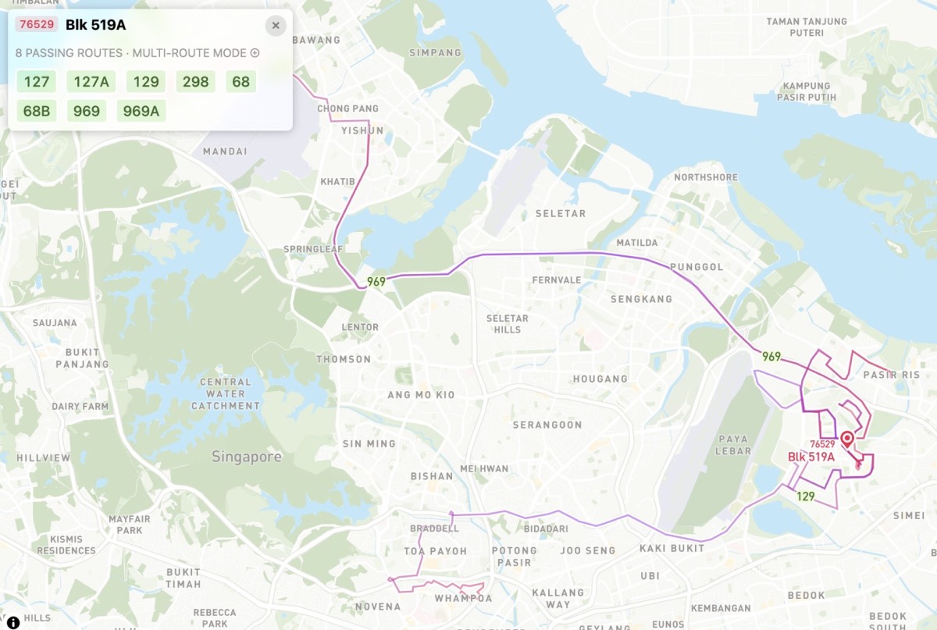
Task: Close the Blk 519A stop panel
Action: point(275,26)
